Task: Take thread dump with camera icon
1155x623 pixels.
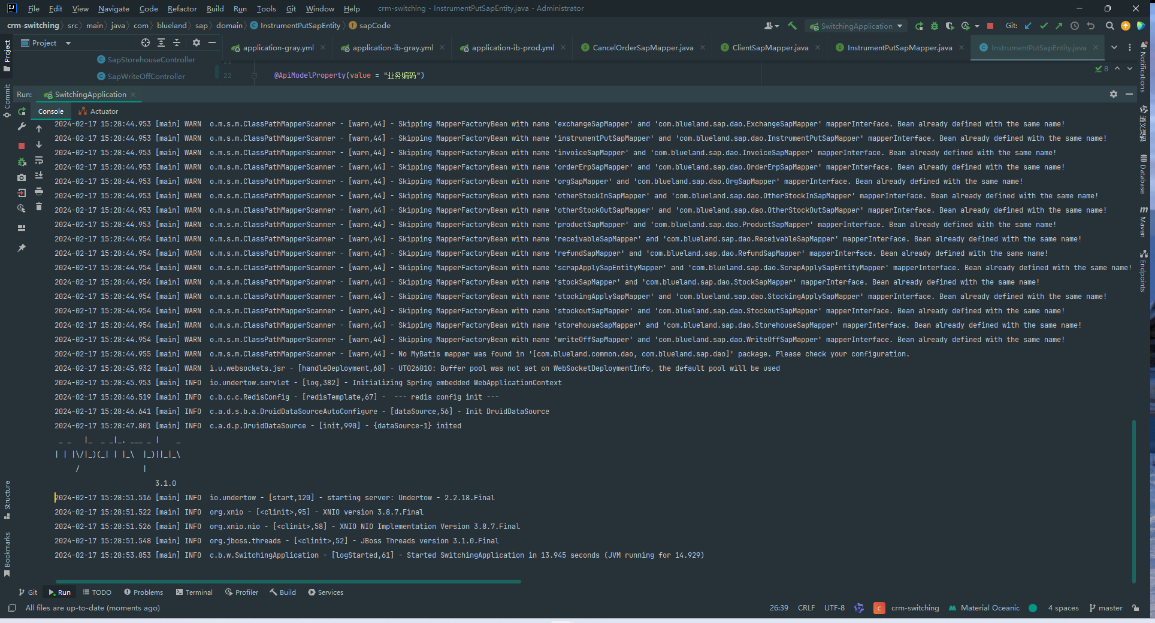Action: pos(22,177)
